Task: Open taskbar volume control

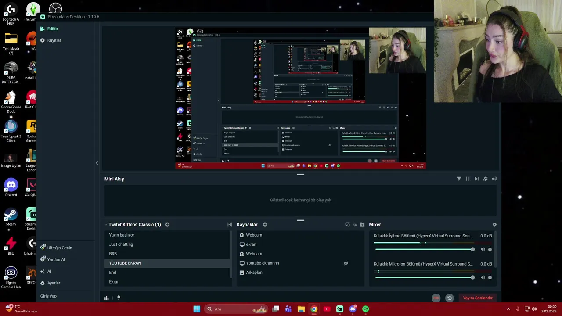Action: [534, 309]
